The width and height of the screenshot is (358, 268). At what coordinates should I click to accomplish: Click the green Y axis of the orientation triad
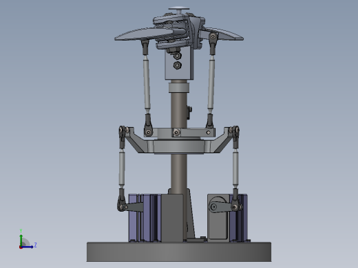pos(21,240)
